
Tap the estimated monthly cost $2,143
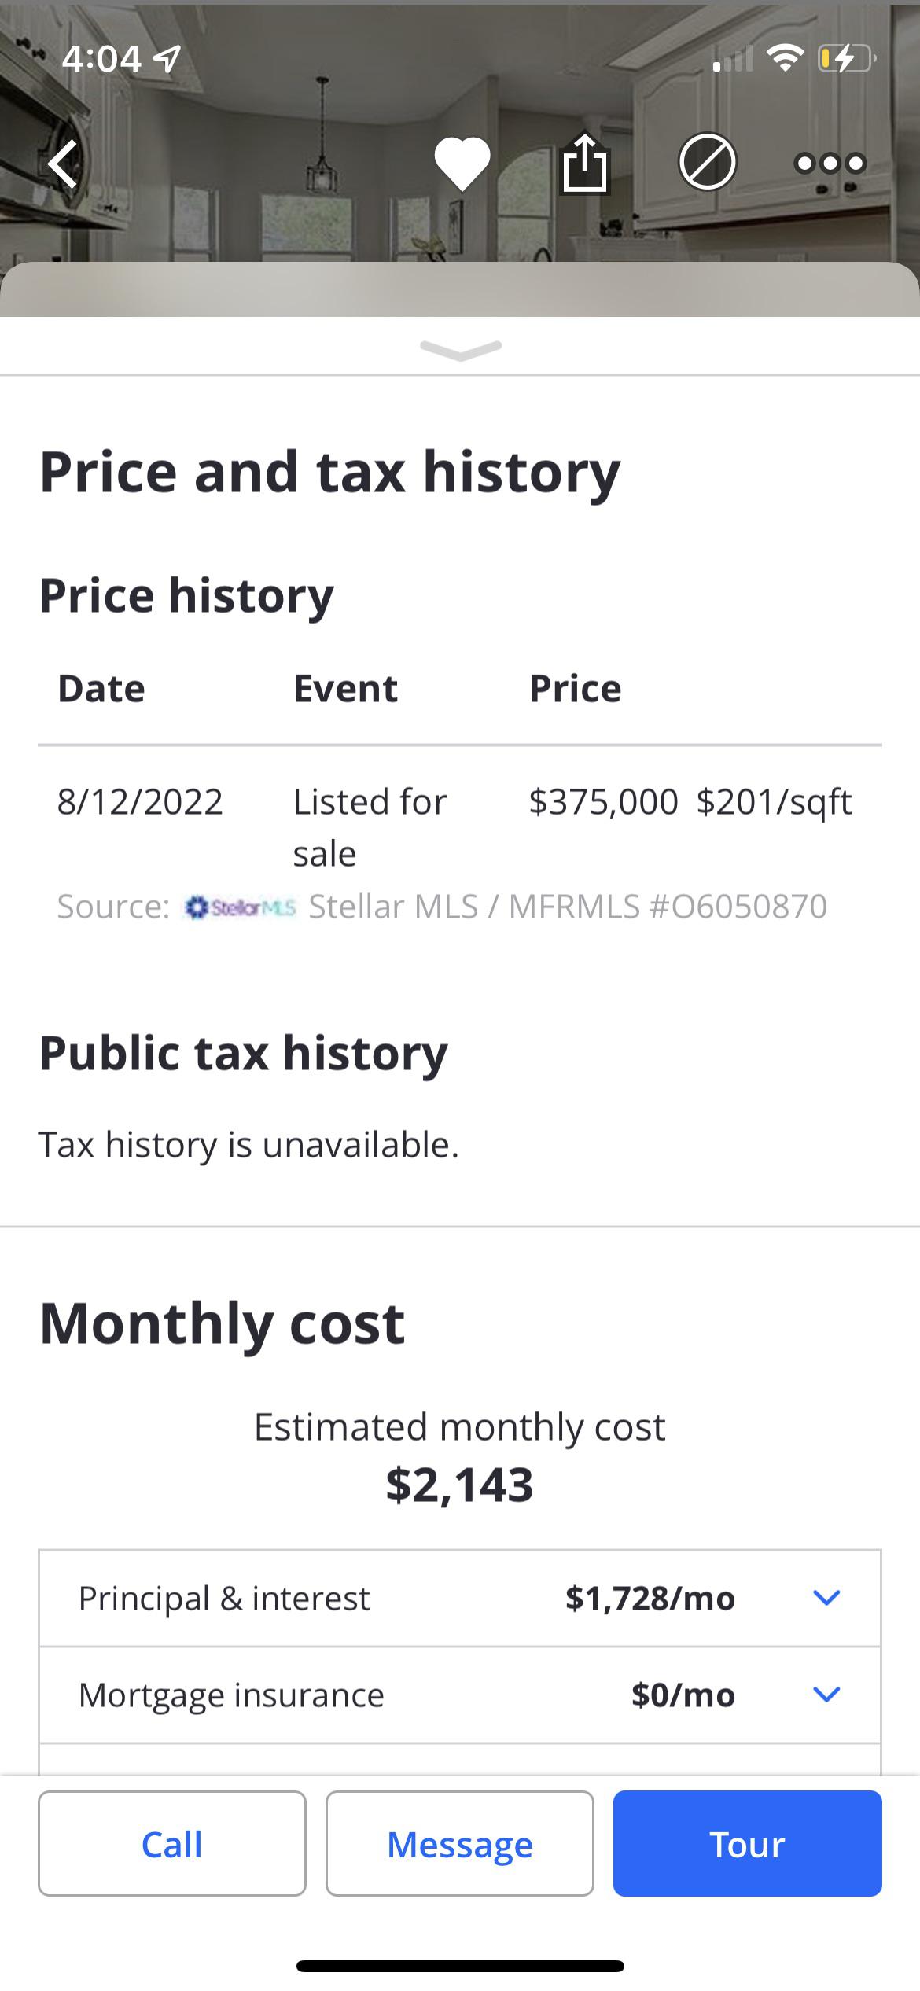[x=460, y=1485]
